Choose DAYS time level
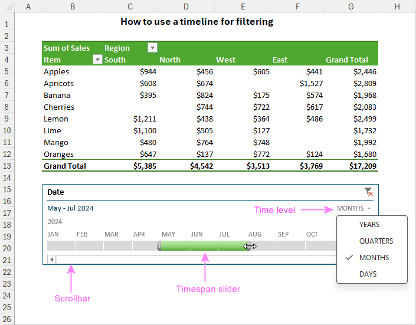This screenshot has height=325, width=416. [x=372, y=274]
